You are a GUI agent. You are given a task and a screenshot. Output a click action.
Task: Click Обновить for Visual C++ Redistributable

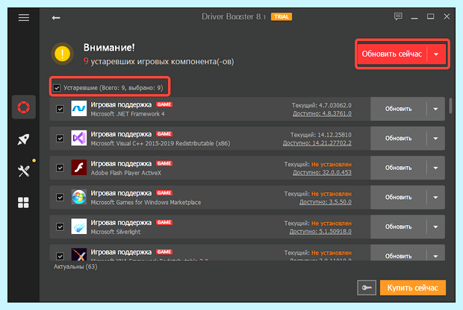coord(398,138)
